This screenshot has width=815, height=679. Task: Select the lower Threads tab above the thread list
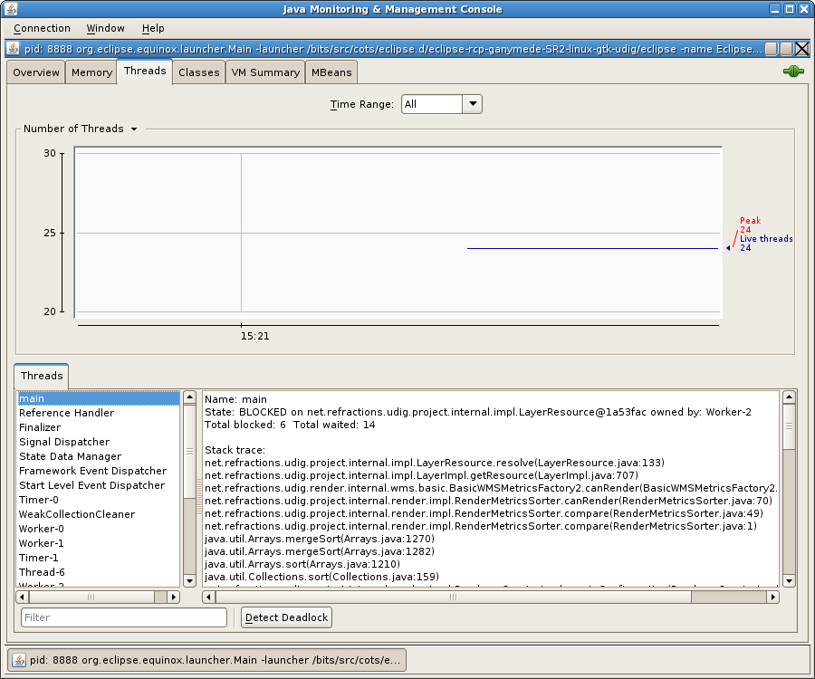42,376
